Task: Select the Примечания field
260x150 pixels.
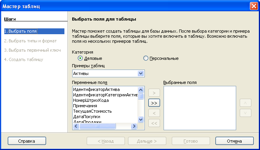Action: [105, 106]
